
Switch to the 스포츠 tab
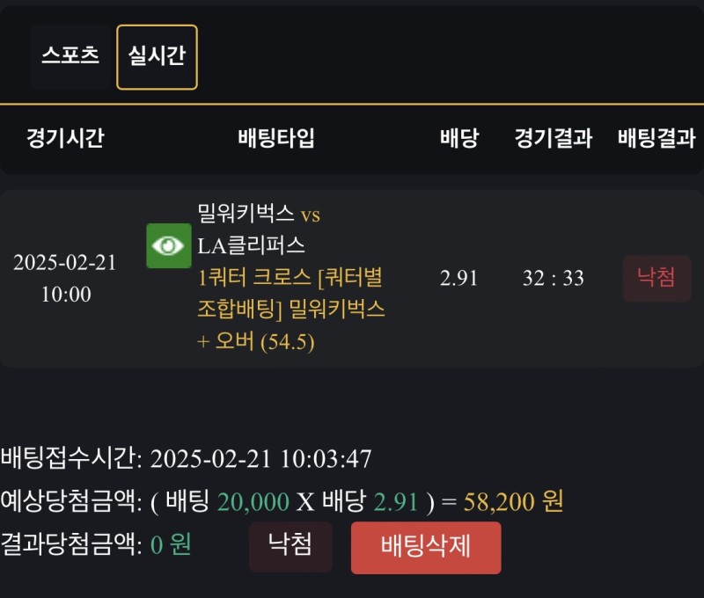pos(70,56)
